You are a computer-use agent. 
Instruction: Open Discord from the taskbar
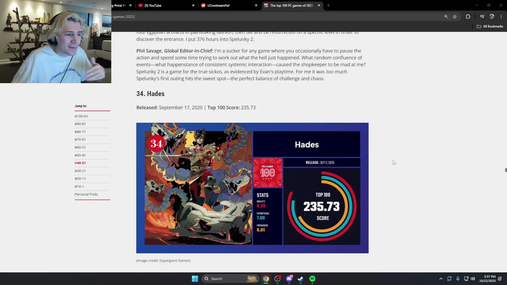289,279
